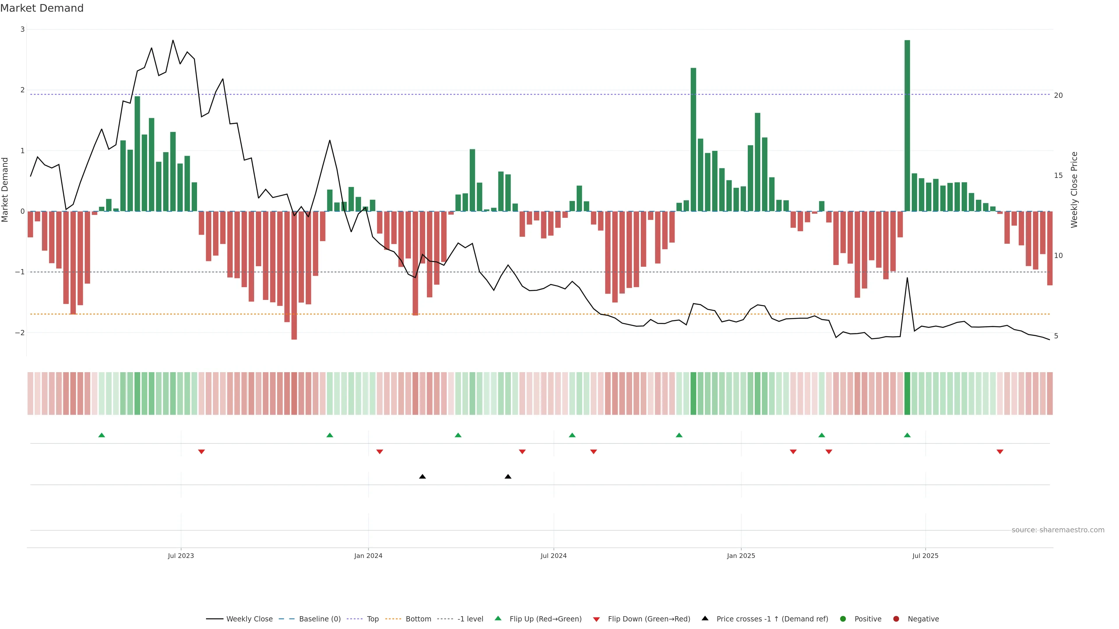The width and height of the screenshot is (1119, 629).
Task: Click the darkest green heatmap cell near Jul 2025
Action: coord(907,393)
